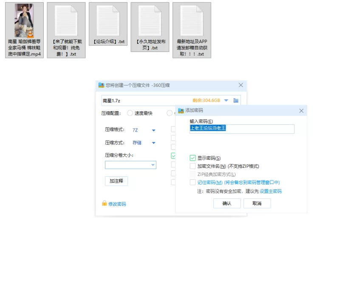The width and height of the screenshot is (340, 290).
Task: Enable the 加密文件名 checkbox
Action: point(193,166)
